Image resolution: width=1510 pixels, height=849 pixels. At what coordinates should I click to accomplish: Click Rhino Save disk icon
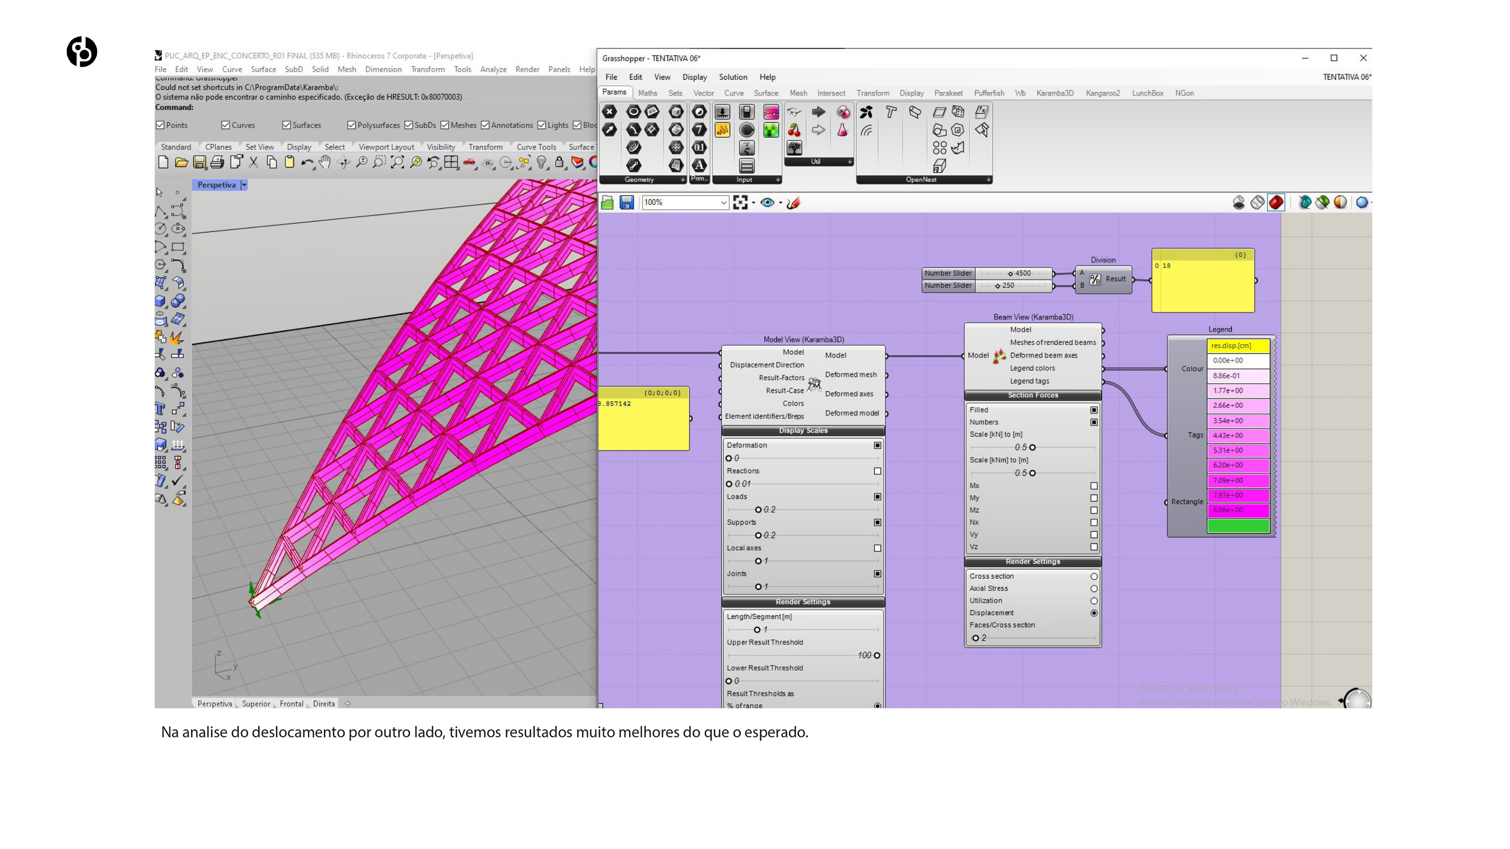click(x=199, y=162)
